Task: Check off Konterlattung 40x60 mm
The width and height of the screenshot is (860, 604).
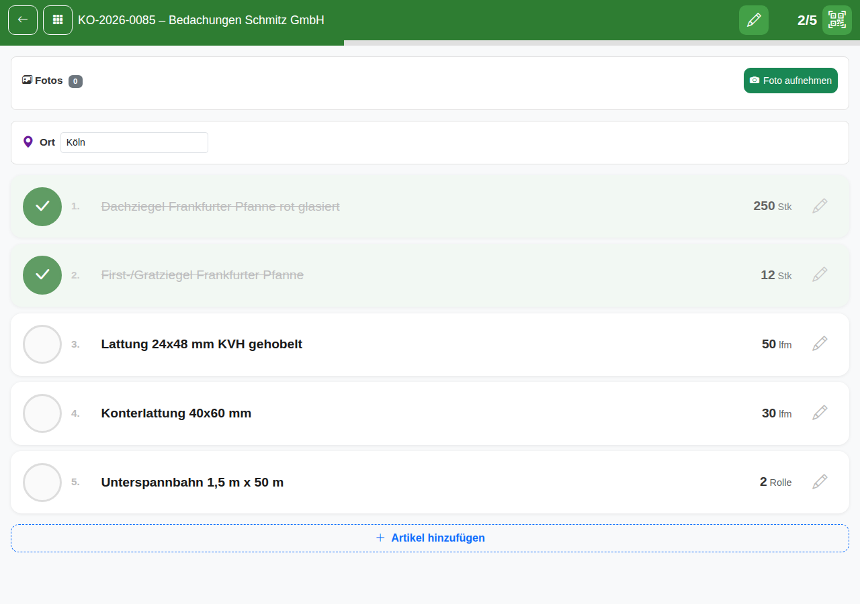Action: 42,413
